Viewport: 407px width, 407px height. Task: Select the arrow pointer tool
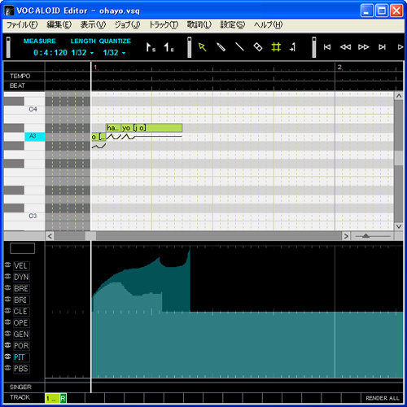(x=202, y=47)
